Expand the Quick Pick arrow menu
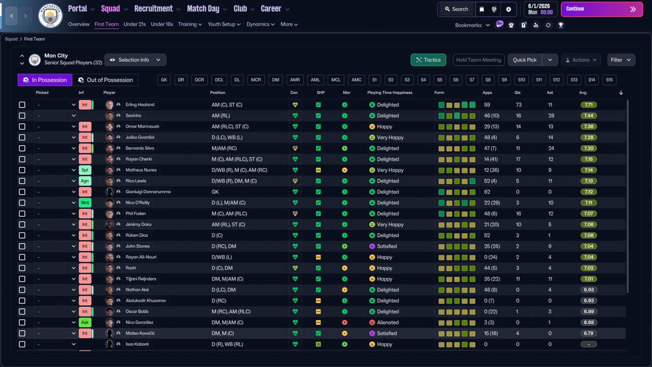This screenshot has height=367, width=652. (x=550, y=60)
